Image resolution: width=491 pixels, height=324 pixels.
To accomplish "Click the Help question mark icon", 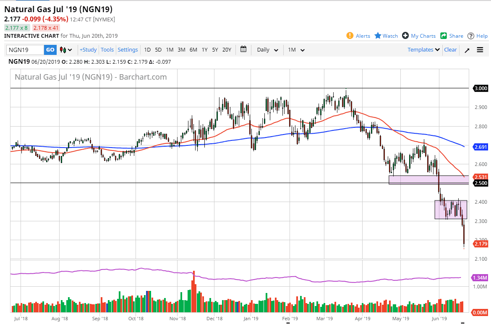I will (x=470, y=36).
